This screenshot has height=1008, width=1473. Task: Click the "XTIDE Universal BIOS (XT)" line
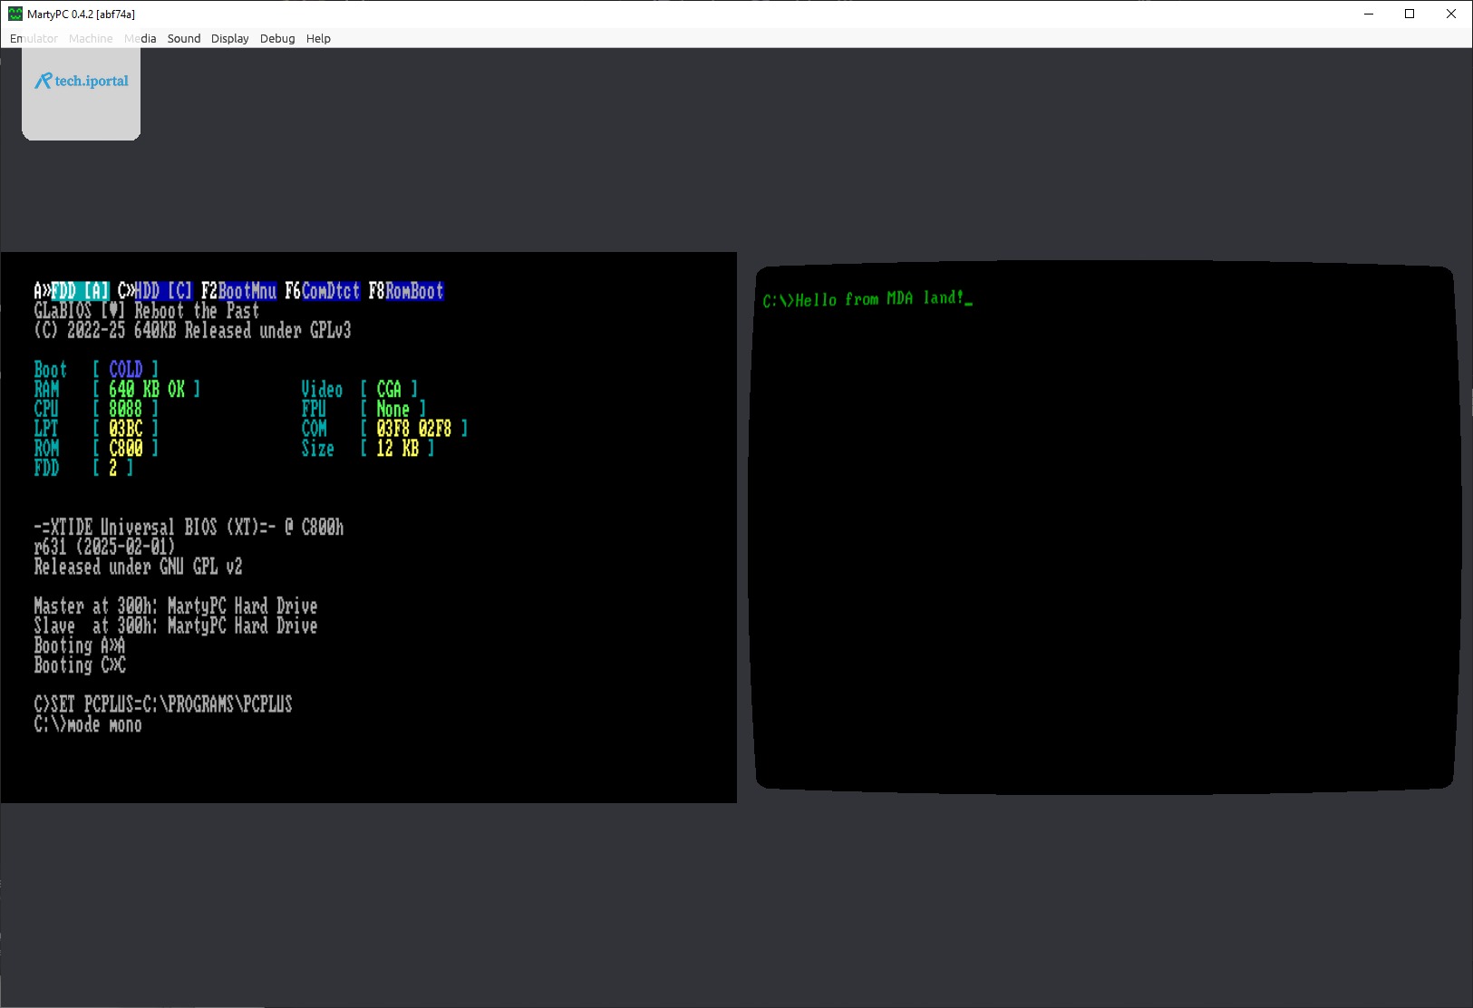(x=189, y=528)
